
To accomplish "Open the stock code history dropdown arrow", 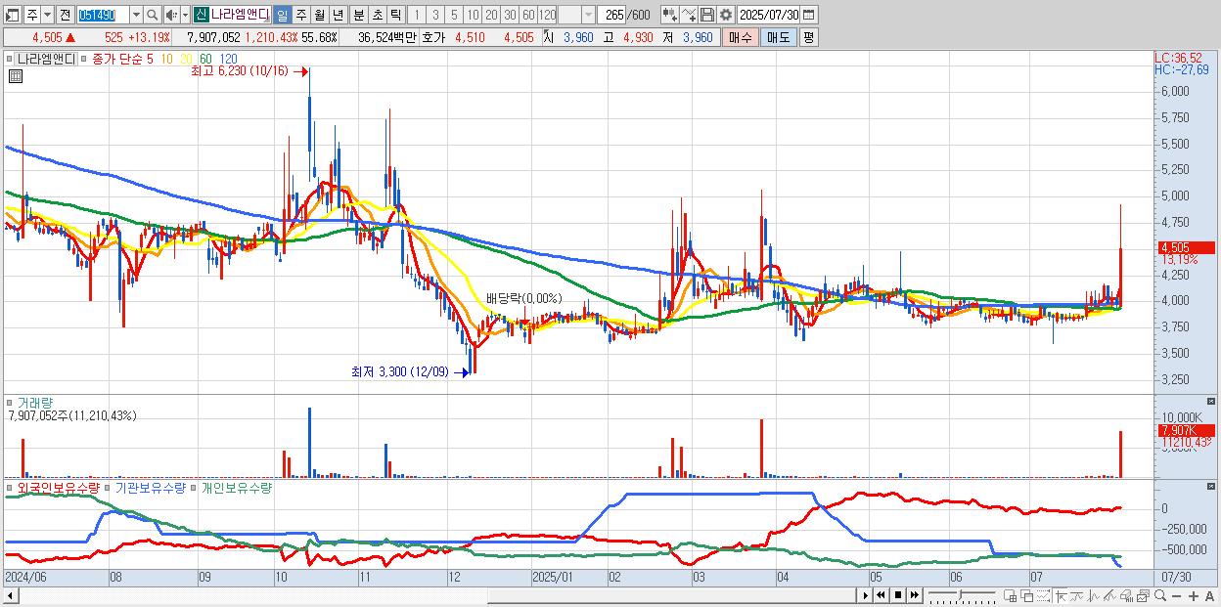I will pos(136,16).
